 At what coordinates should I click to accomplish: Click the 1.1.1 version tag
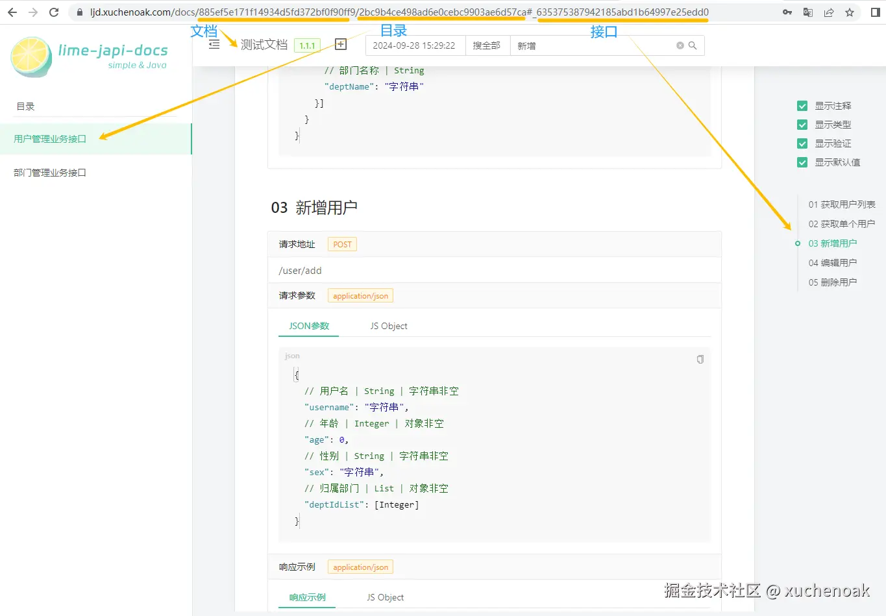coord(307,45)
